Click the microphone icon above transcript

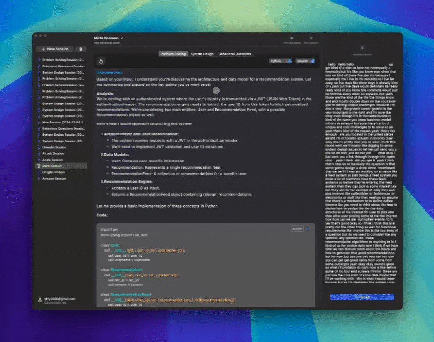click(362, 47)
